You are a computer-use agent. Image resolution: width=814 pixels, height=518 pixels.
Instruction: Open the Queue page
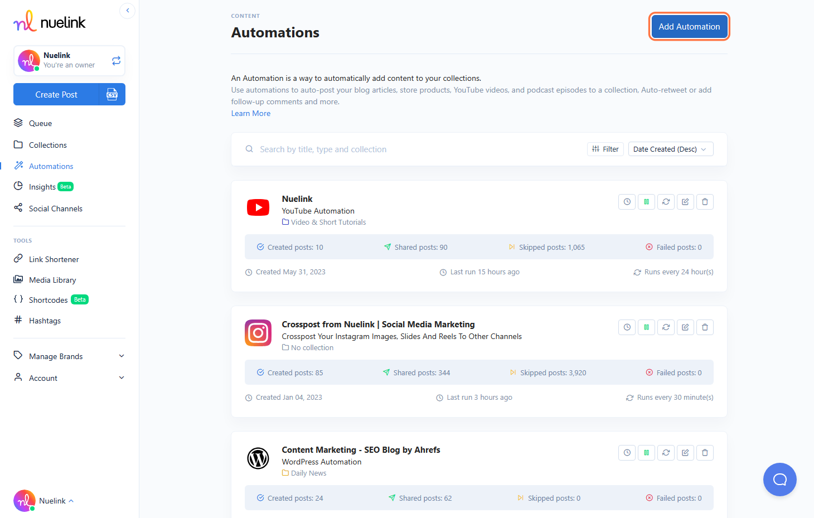[40, 123]
